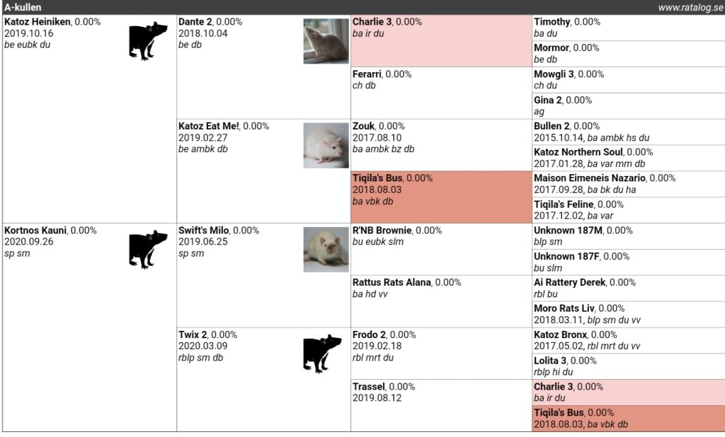Click rat silhouette icon beside Twix 2

[322, 353]
